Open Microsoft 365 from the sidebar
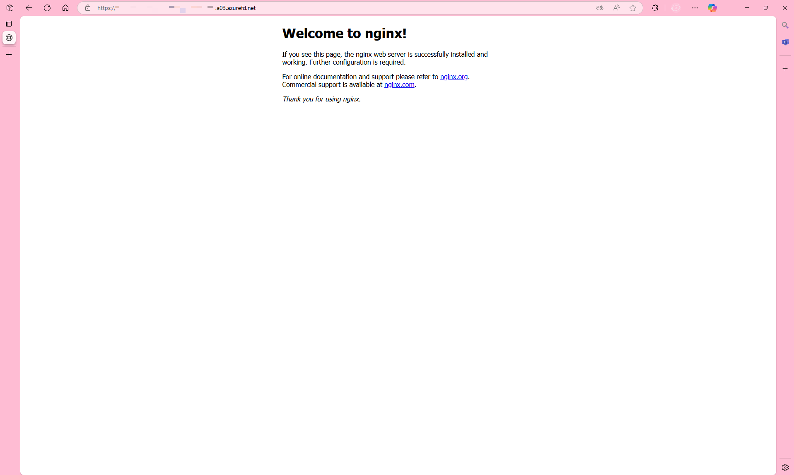Screen dimensions: 794x475 pos(785,42)
